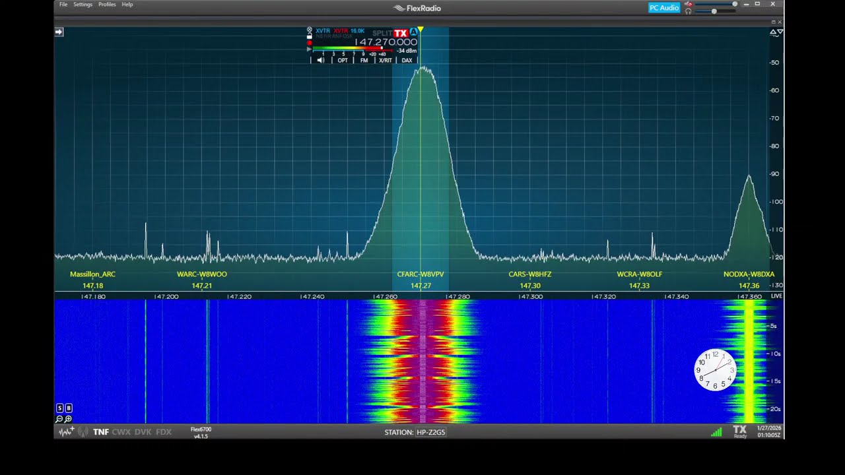845x475 pixels.
Task: Click the NODXA-W8DXA memory label
Action: (x=749, y=274)
